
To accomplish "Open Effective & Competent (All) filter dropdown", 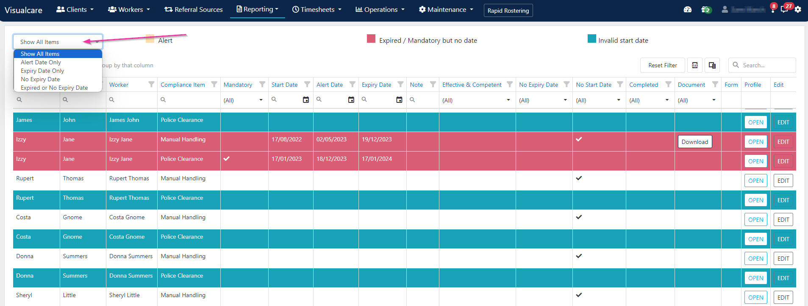I will point(477,100).
